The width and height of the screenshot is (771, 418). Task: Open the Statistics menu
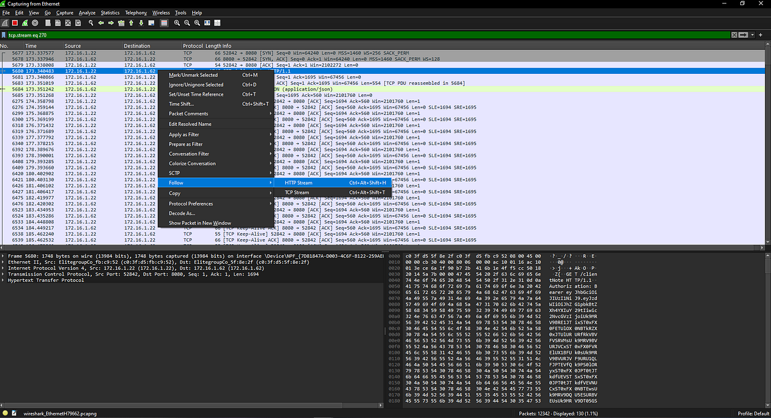pyautogui.click(x=110, y=12)
